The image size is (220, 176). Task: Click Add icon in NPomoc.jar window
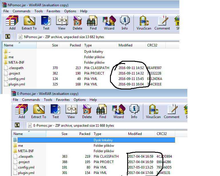point(12,23)
